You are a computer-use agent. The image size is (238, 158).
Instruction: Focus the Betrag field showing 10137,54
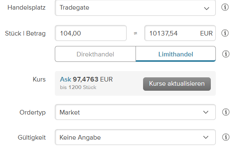tap(180, 33)
